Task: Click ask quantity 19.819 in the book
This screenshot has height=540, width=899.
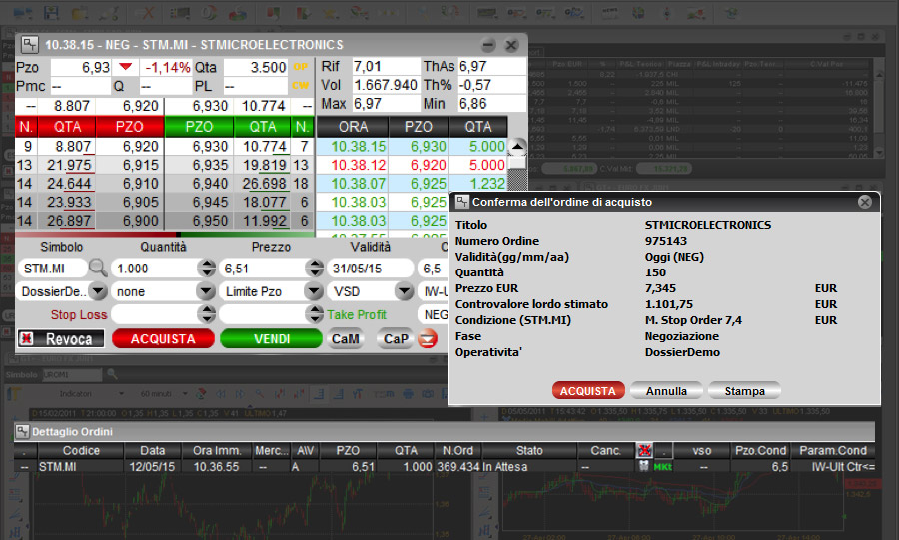Action: pos(265,165)
